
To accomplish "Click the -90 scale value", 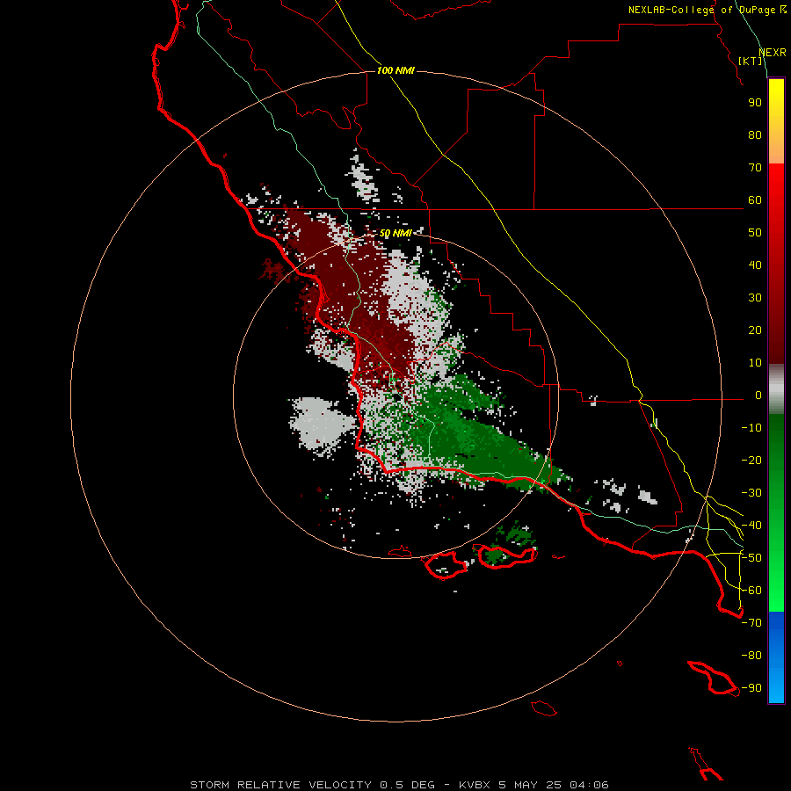I will coord(751,688).
